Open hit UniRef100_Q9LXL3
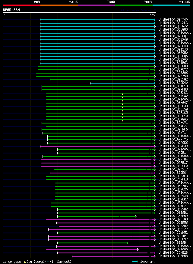The width and height of the screenshot is (193, 264). (x=173, y=23)
